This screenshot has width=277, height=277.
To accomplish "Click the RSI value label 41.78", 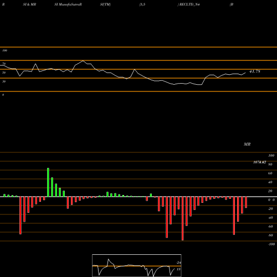I will [255, 71].
